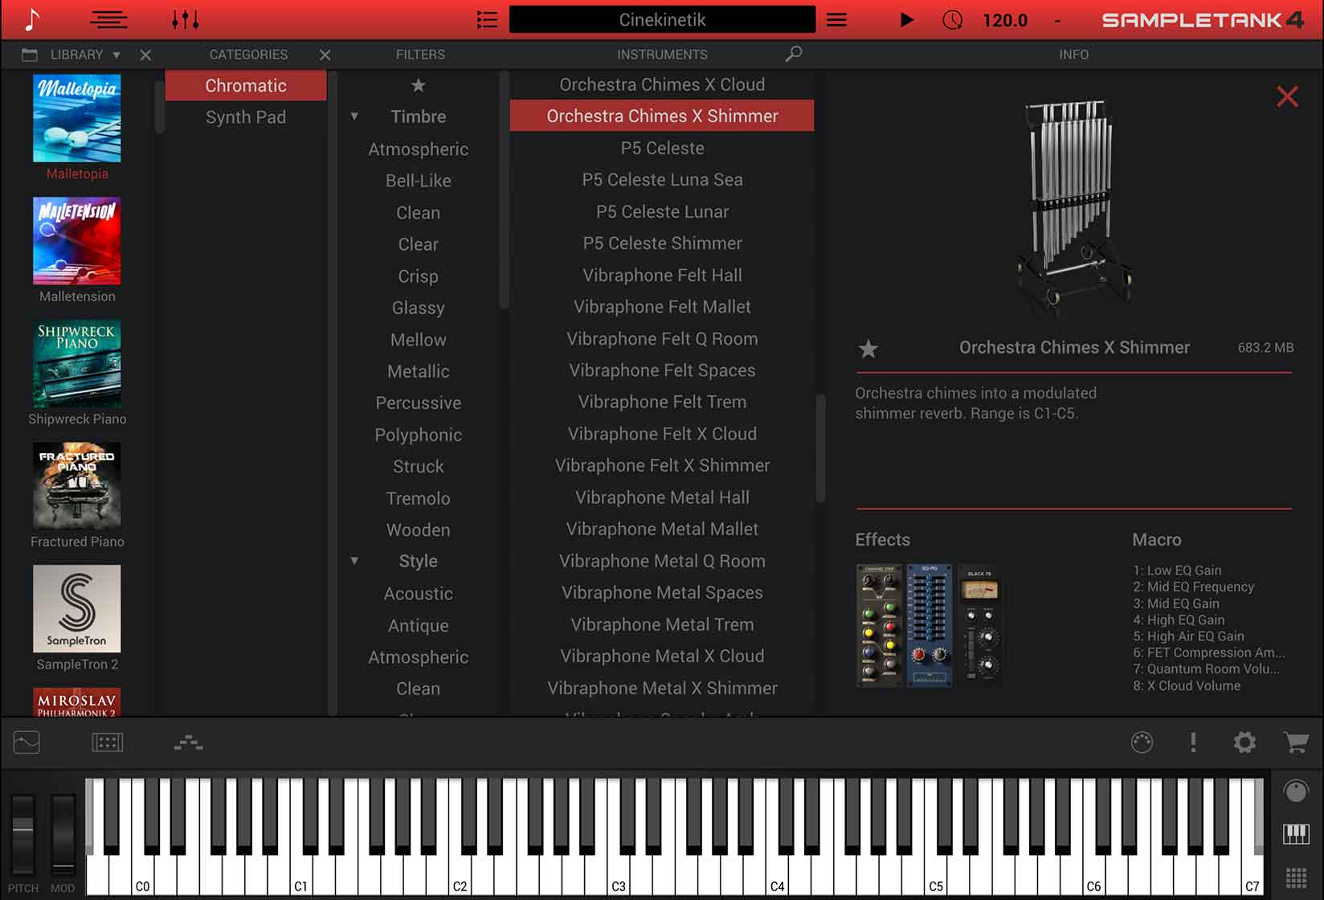Screen dimensions: 1324x900
Task: Select Orchestra Chimes X Cloud instrument
Action: 662,84
